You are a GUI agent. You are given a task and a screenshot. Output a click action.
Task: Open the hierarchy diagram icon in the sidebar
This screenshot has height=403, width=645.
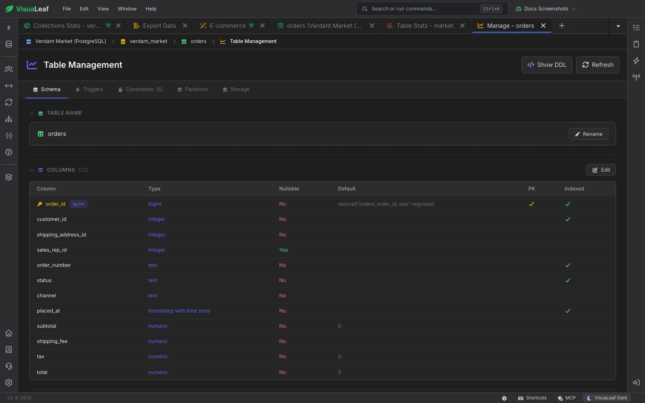click(9, 119)
